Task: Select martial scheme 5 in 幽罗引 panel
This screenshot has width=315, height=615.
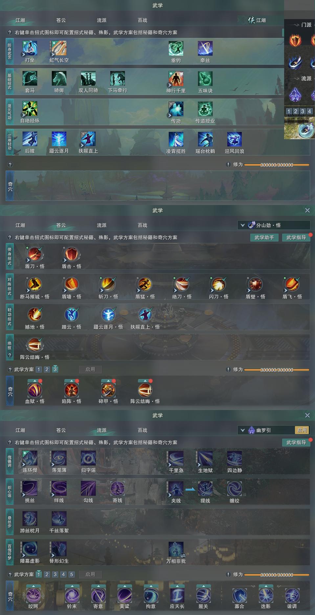Action: [x=72, y=575]
